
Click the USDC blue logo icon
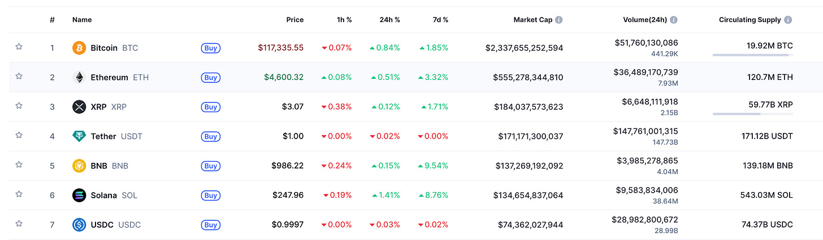pos(79,225)
